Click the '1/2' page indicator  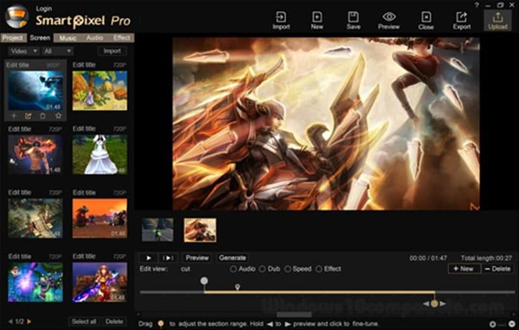(x=19, y=322)
